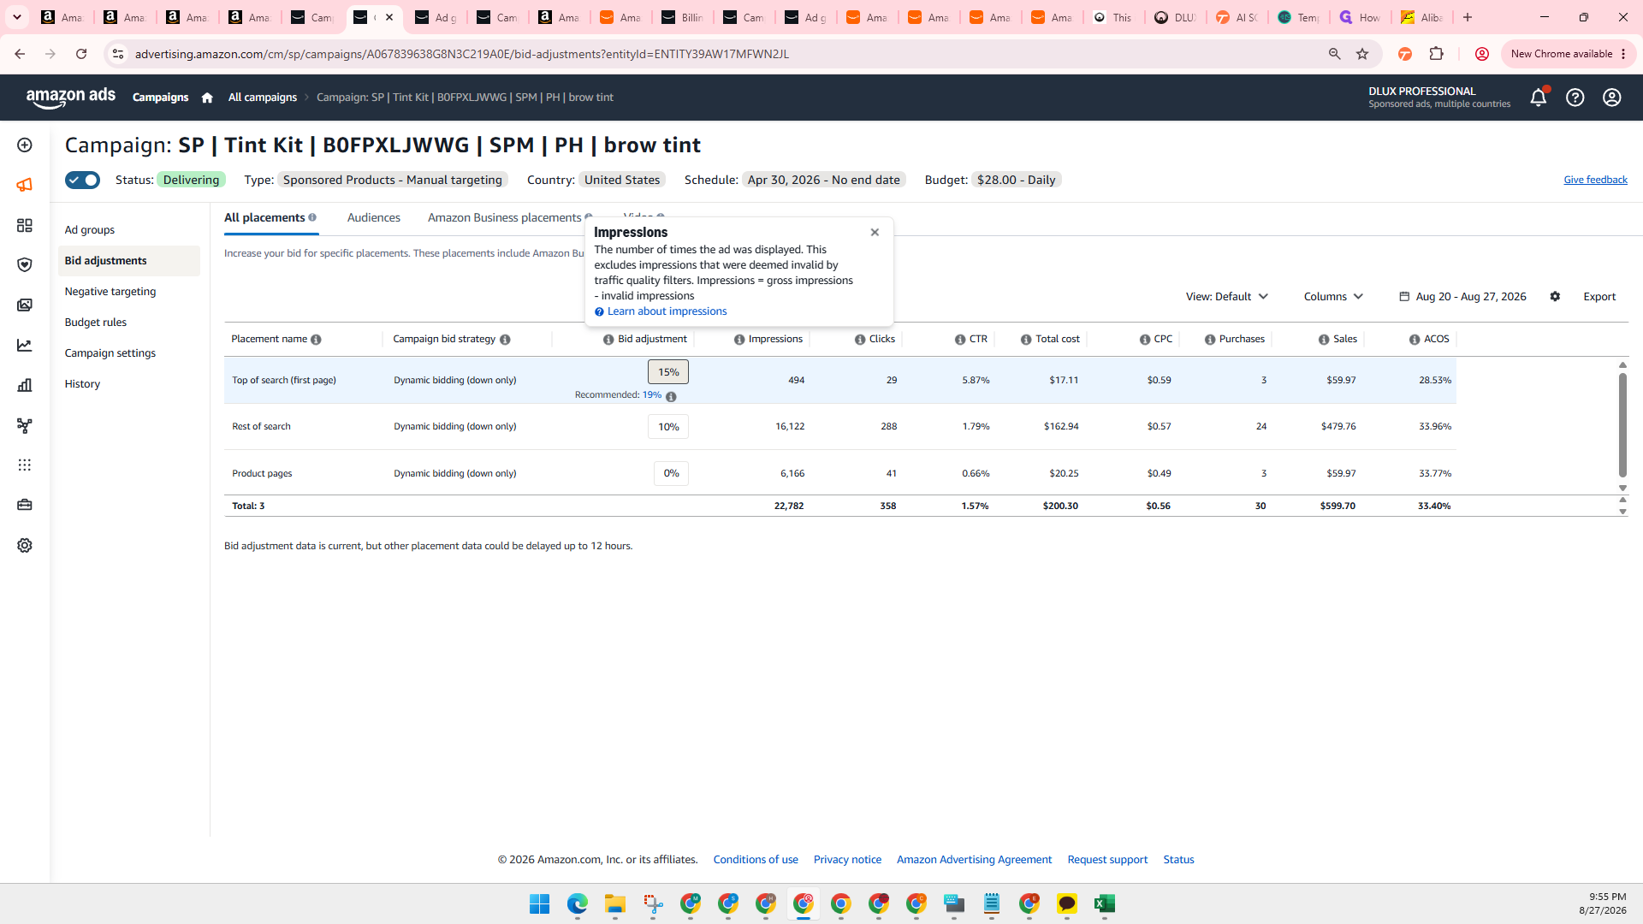Click the info icon beside Impressions header
1643x924 pixels.
pyautogui.click(x=739, y=340)
